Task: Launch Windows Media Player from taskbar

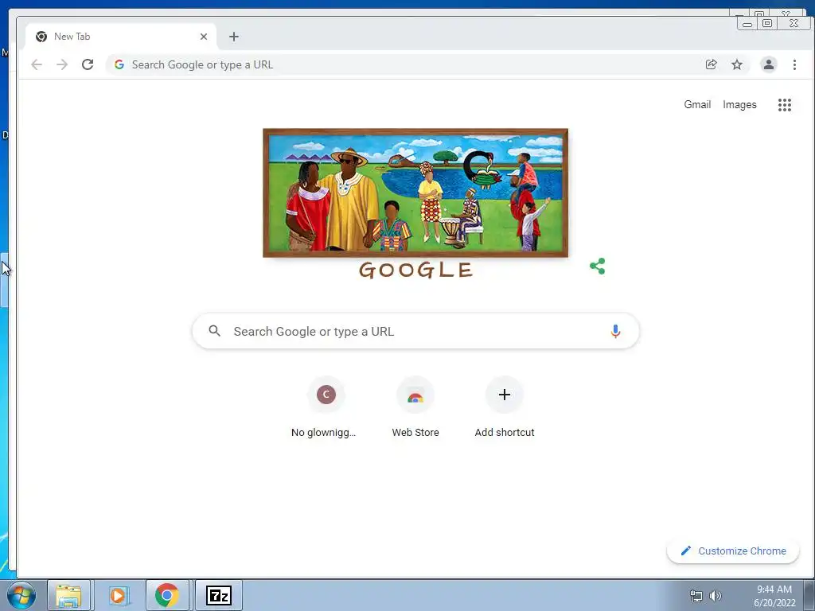Action: click(118, 595)
